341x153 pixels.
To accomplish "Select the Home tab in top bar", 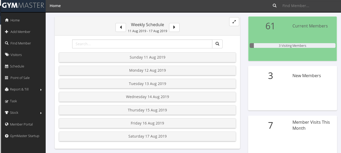I will [x=55, y=6].
